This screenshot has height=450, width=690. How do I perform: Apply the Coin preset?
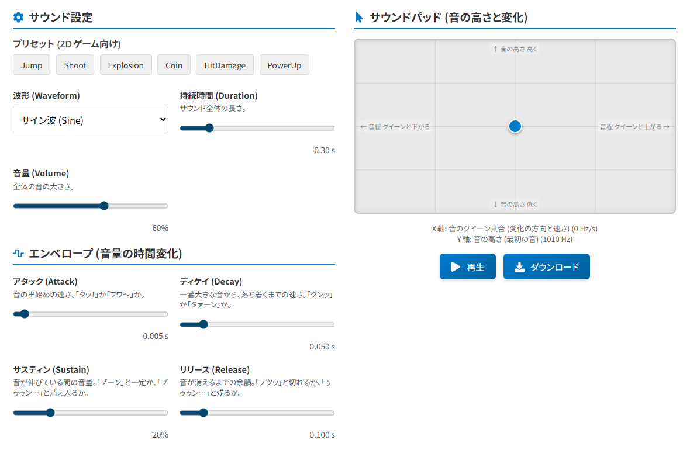[174, 65]
